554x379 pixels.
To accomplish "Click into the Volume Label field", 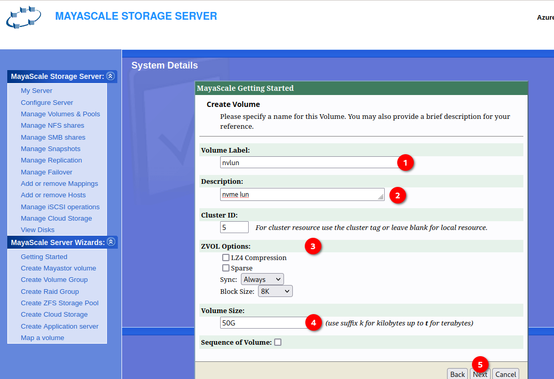I will click(x=309, y=163).
